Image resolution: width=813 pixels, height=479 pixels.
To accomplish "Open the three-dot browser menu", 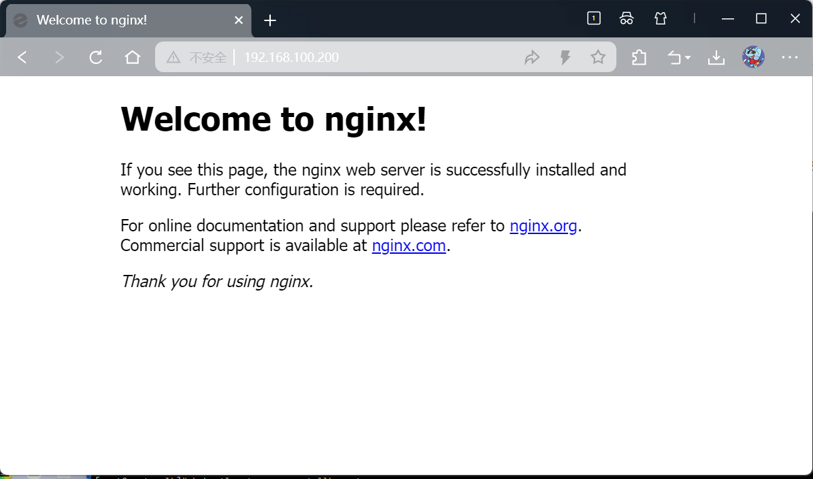I will tap(790, 57).
